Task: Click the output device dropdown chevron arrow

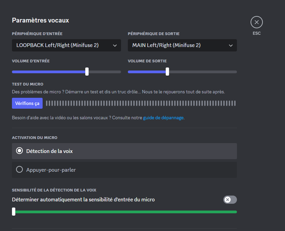Action: click(230, 45)
